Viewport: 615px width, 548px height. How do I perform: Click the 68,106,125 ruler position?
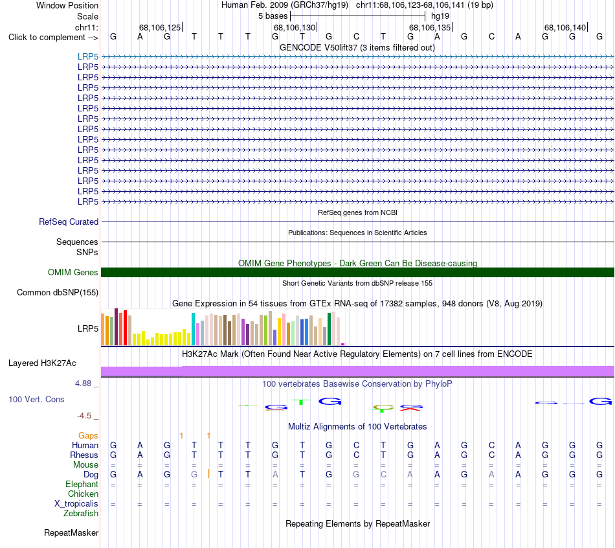click(160, 27)
